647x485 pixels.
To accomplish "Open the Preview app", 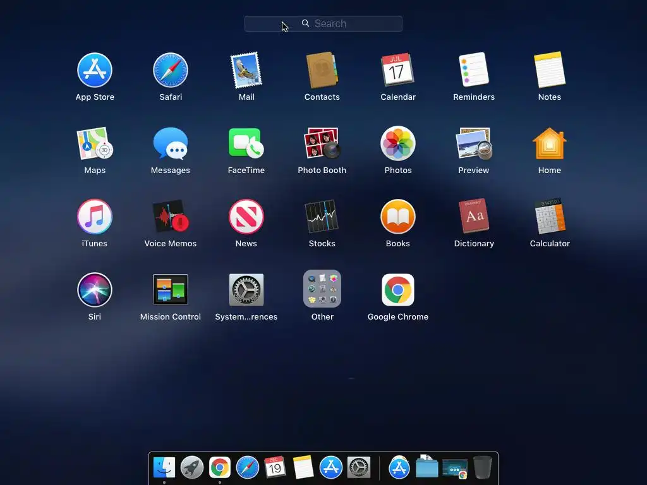I will tap(474, 143).
